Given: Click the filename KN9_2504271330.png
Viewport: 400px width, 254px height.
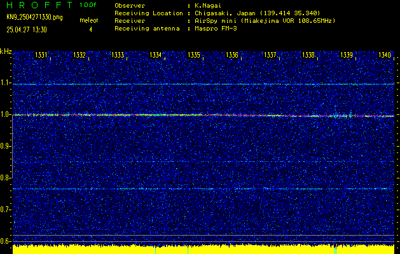Looking at the screenshot, I should pyautogui.click(x=34, y=17).
